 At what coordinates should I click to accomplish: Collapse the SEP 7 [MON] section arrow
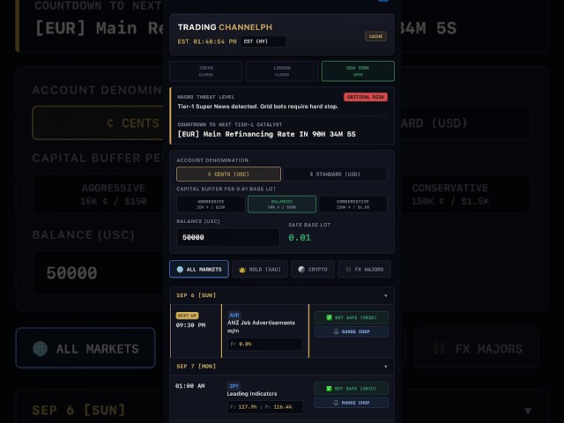tap(386, 367)
